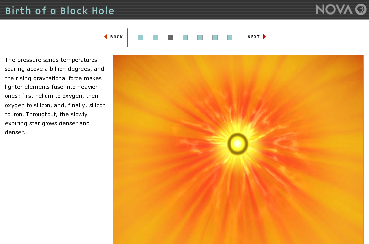Select the current dark gray third slide marker
The height and width of the screenshot is (244, 369).
tap(170, 37)
